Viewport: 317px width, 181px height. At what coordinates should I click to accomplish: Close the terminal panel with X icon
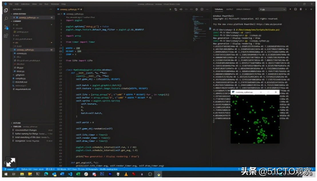click(x=311, y=9)
